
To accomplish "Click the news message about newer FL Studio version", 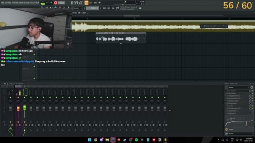I will coord(129,8).
